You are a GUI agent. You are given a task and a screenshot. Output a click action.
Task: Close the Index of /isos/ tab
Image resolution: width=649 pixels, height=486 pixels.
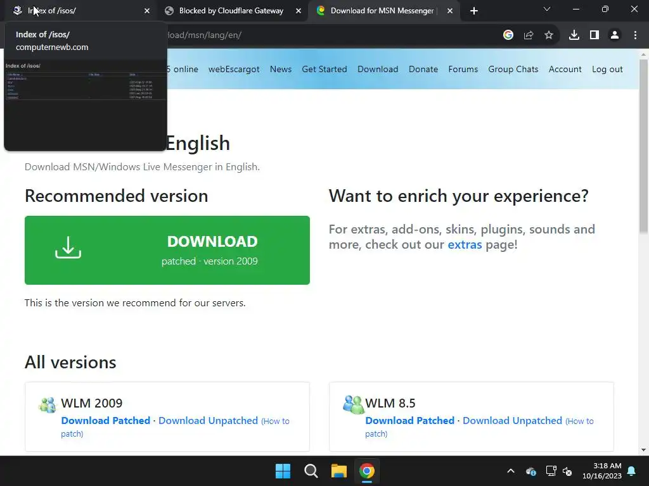(x=147, y=11)
